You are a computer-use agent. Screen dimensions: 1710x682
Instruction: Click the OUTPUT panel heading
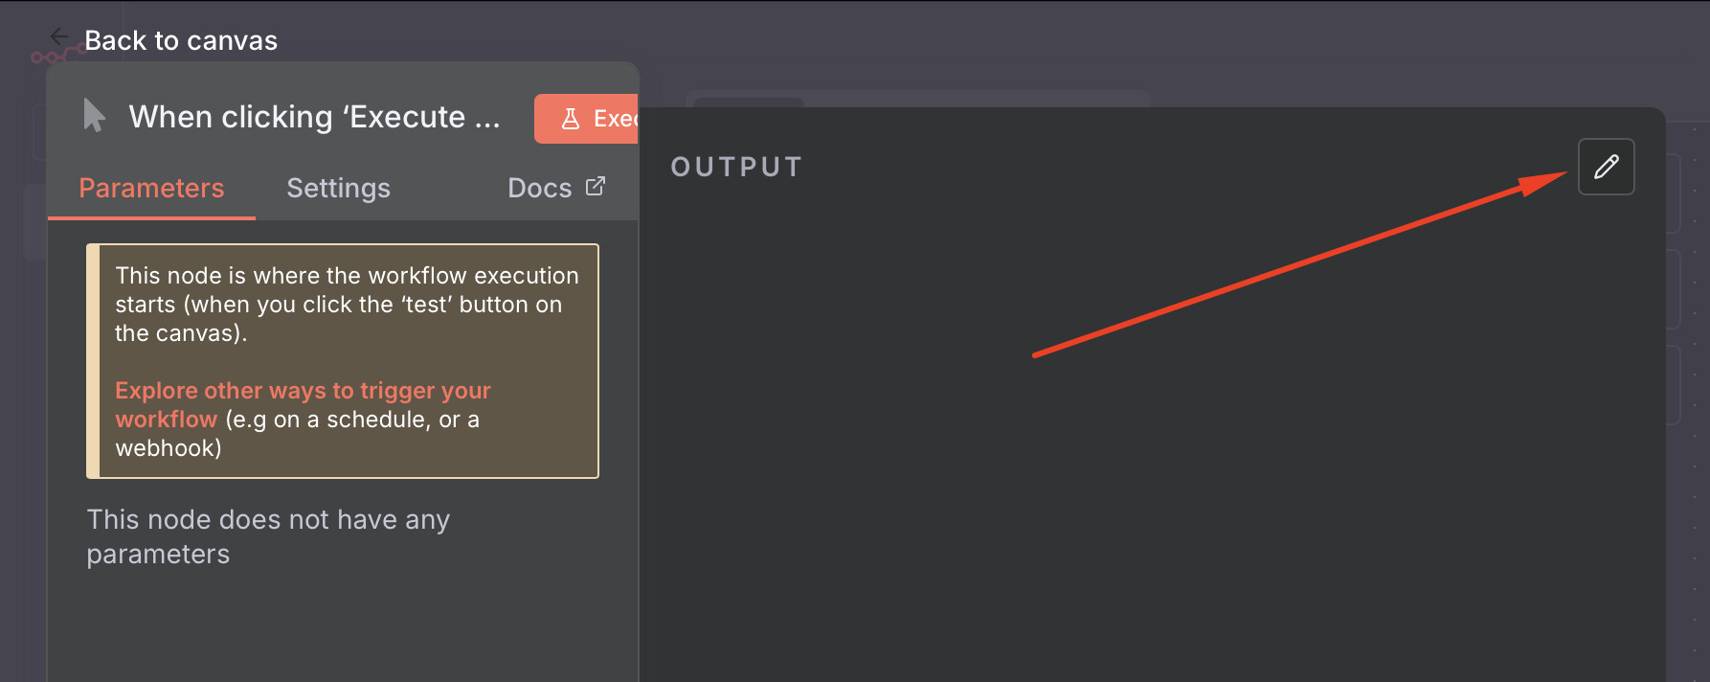736,167
